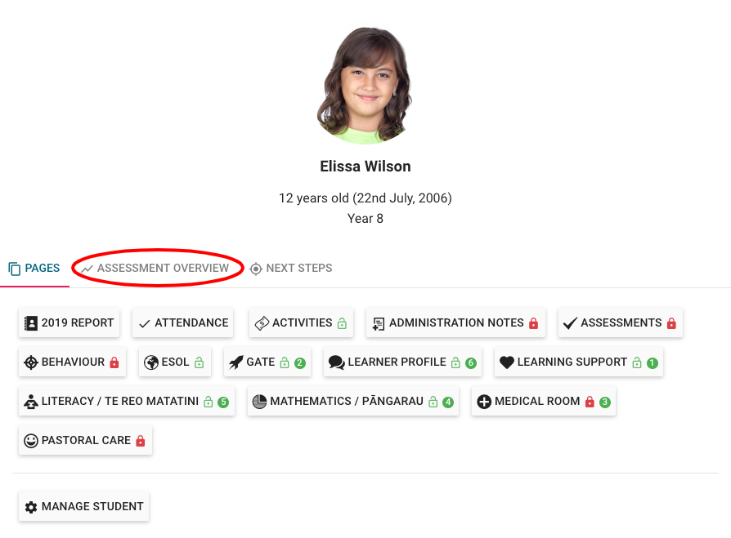Click the pie chart icon on Mathematics
This screenshot has height=538, width=731.
coord(259,402)
